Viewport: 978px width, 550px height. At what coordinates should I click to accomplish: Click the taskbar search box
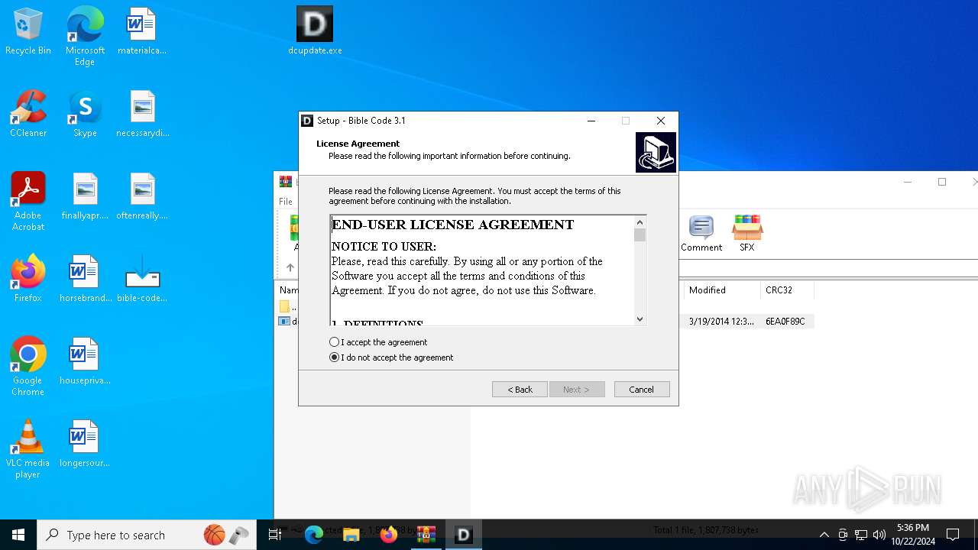pos(145,535)
